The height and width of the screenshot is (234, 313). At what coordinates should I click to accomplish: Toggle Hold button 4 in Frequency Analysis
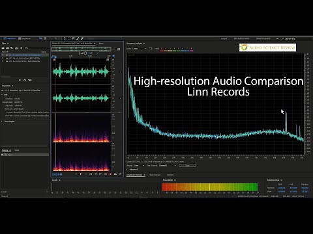[174, 49]
